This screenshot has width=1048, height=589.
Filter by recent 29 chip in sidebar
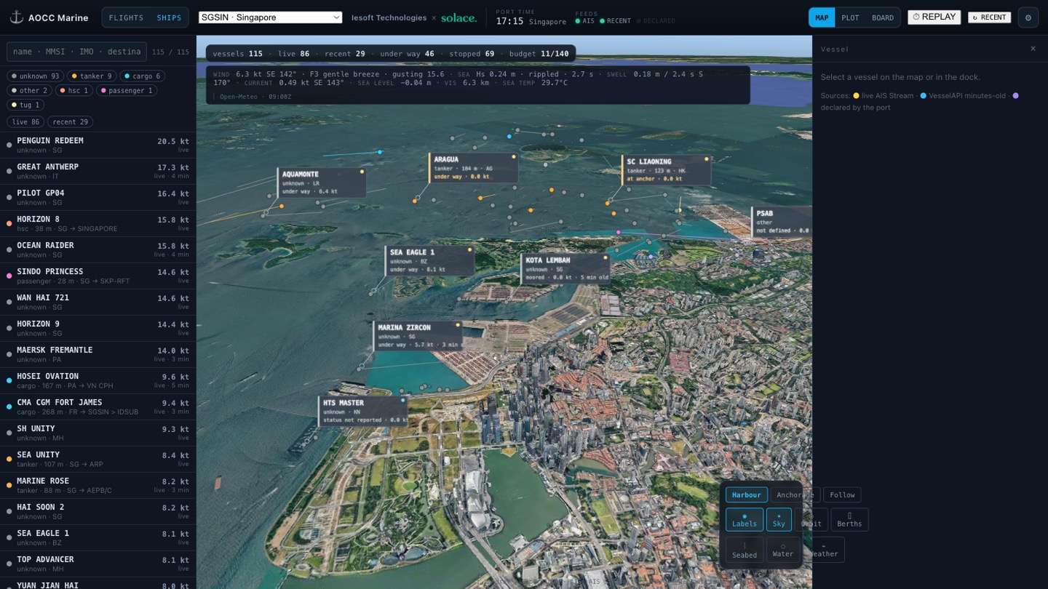tap(71, 121)
